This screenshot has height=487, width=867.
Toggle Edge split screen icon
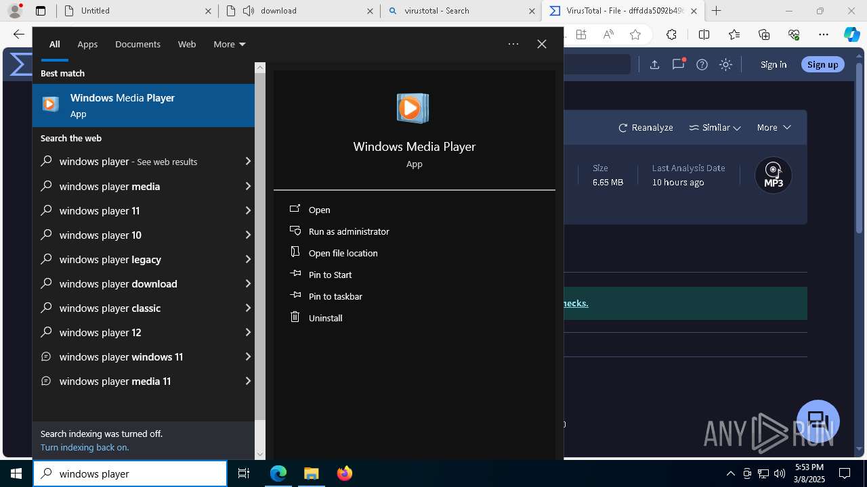tap(704, 34)
